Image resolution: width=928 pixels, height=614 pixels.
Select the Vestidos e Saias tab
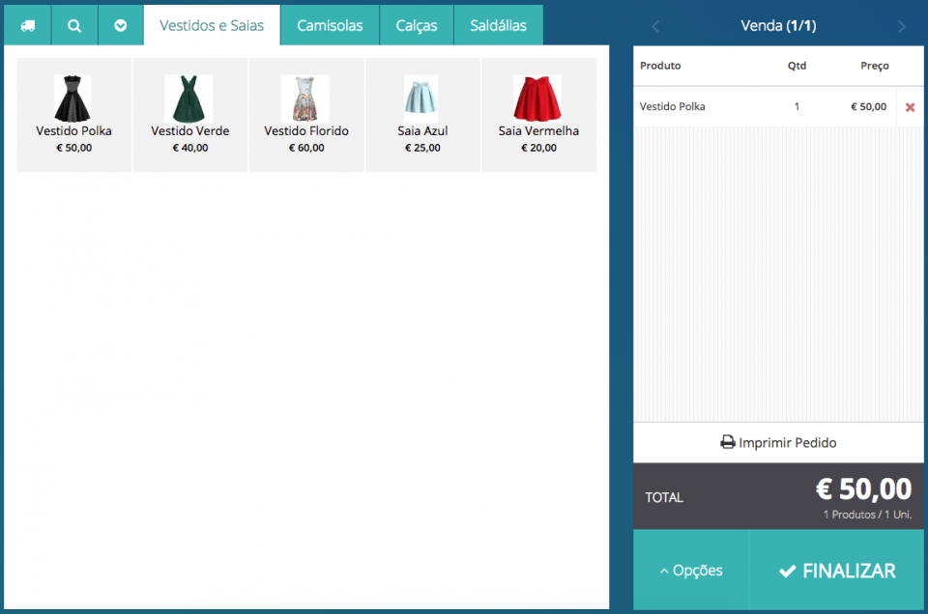coord(212,26)
